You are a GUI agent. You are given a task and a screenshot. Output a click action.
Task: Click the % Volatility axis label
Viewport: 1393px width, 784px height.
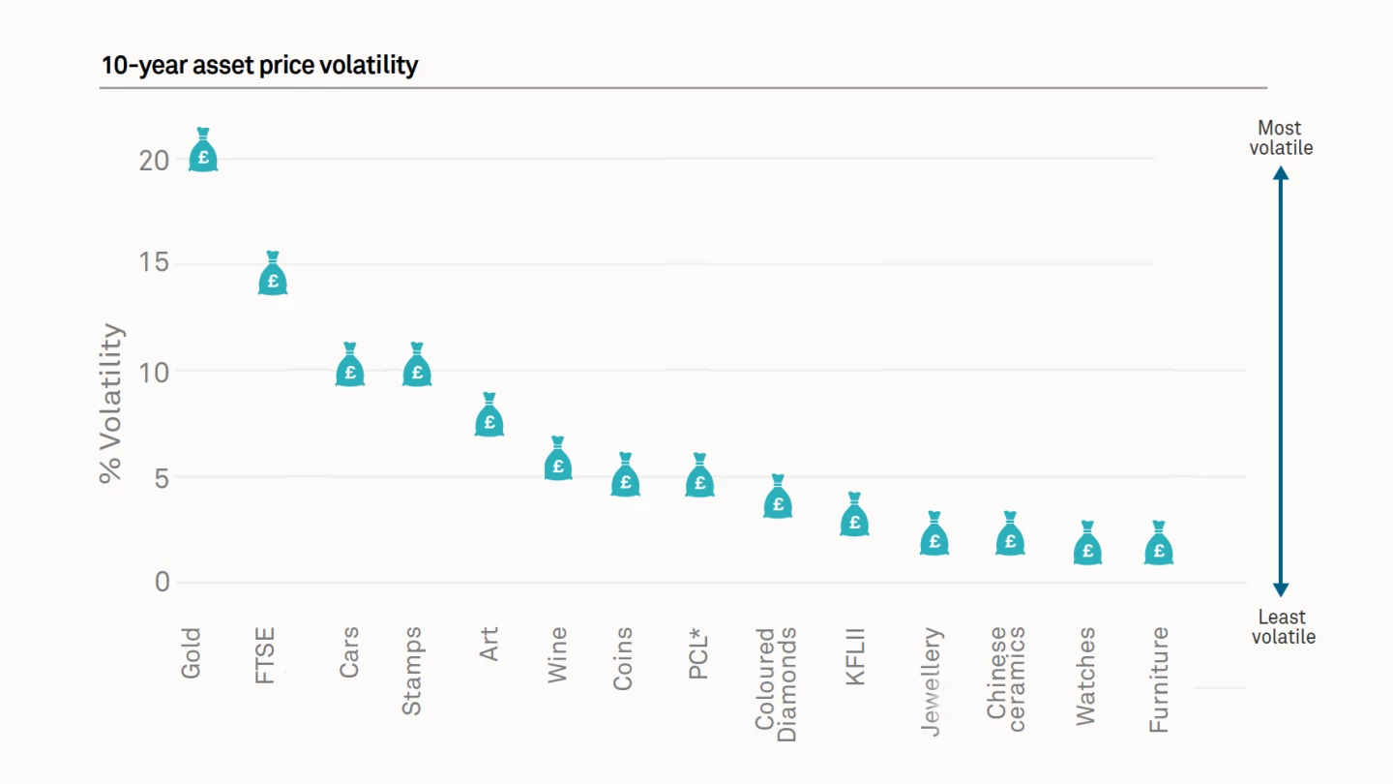point(112,403)
